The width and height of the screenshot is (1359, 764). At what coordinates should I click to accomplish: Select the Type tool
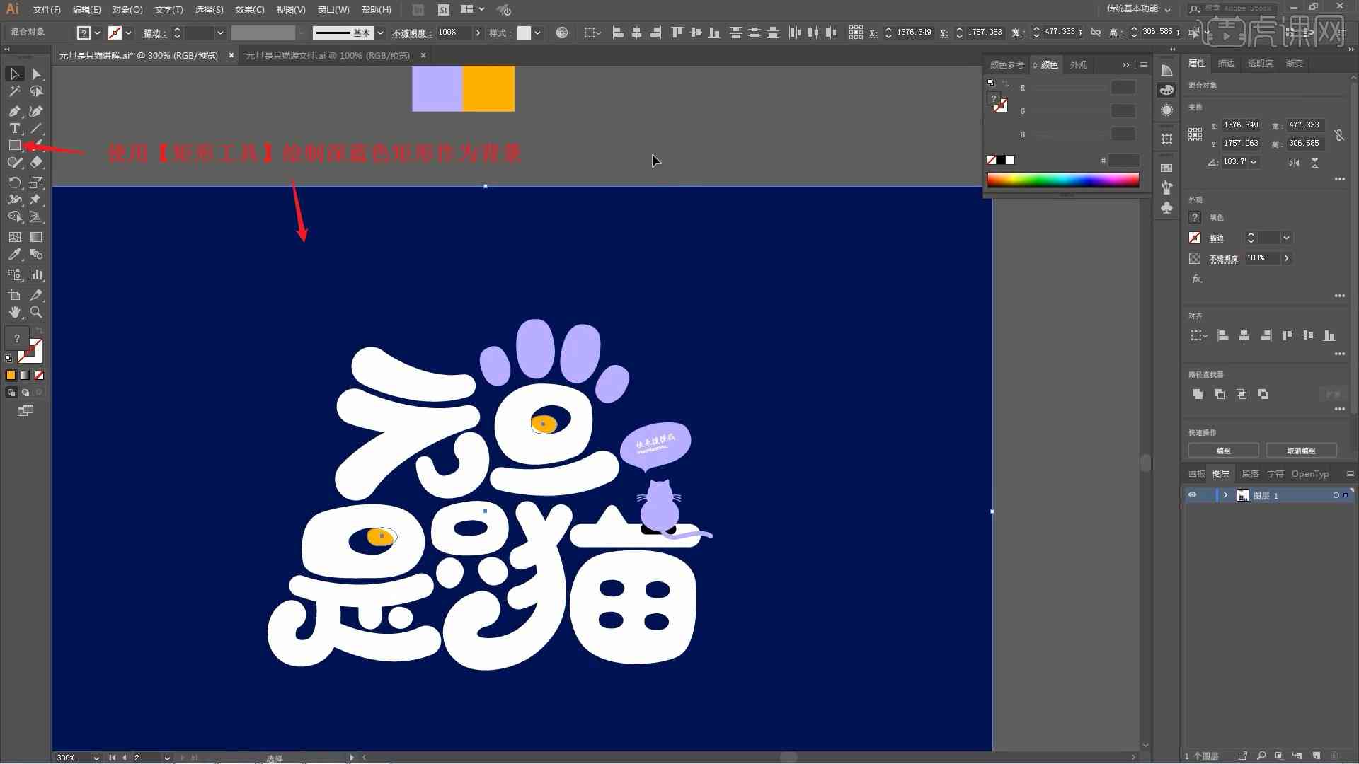point(13,127)
